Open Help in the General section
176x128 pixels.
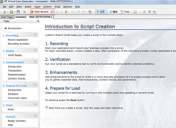pyautogui.click(x=10, y=125)
